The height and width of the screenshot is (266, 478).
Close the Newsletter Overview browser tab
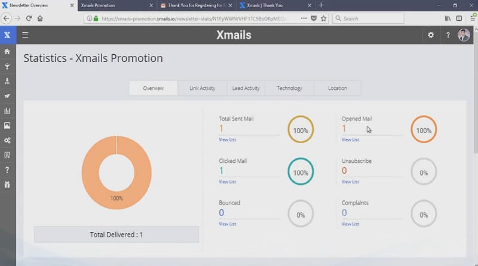click(72, 5)
